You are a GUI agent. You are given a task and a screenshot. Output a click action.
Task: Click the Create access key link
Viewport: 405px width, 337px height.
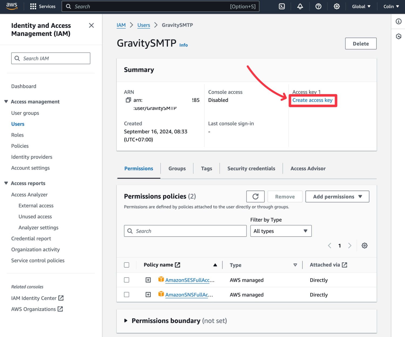pos(312,100)
